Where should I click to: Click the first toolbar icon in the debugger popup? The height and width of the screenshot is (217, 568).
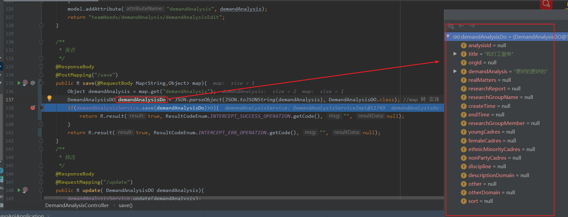click(x=451, y=26)
